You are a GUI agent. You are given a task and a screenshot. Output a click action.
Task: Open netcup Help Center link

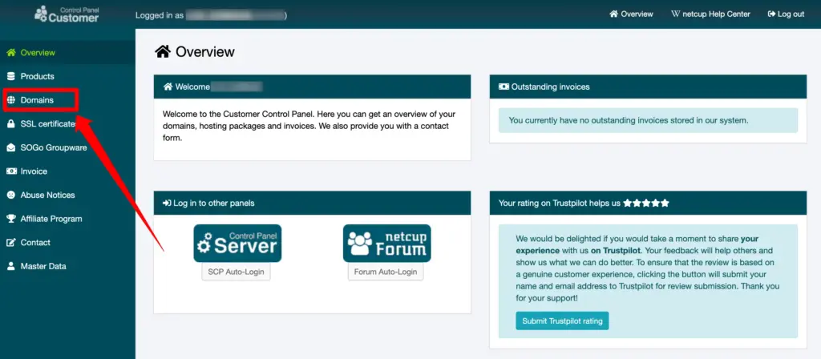(x=710, y=14)
